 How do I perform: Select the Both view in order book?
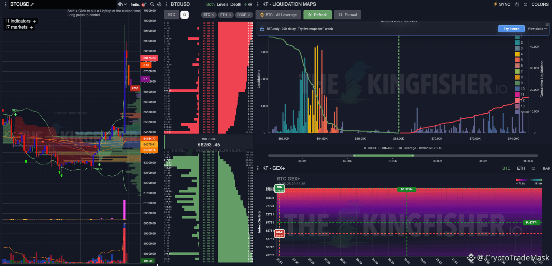pos(210,4)
